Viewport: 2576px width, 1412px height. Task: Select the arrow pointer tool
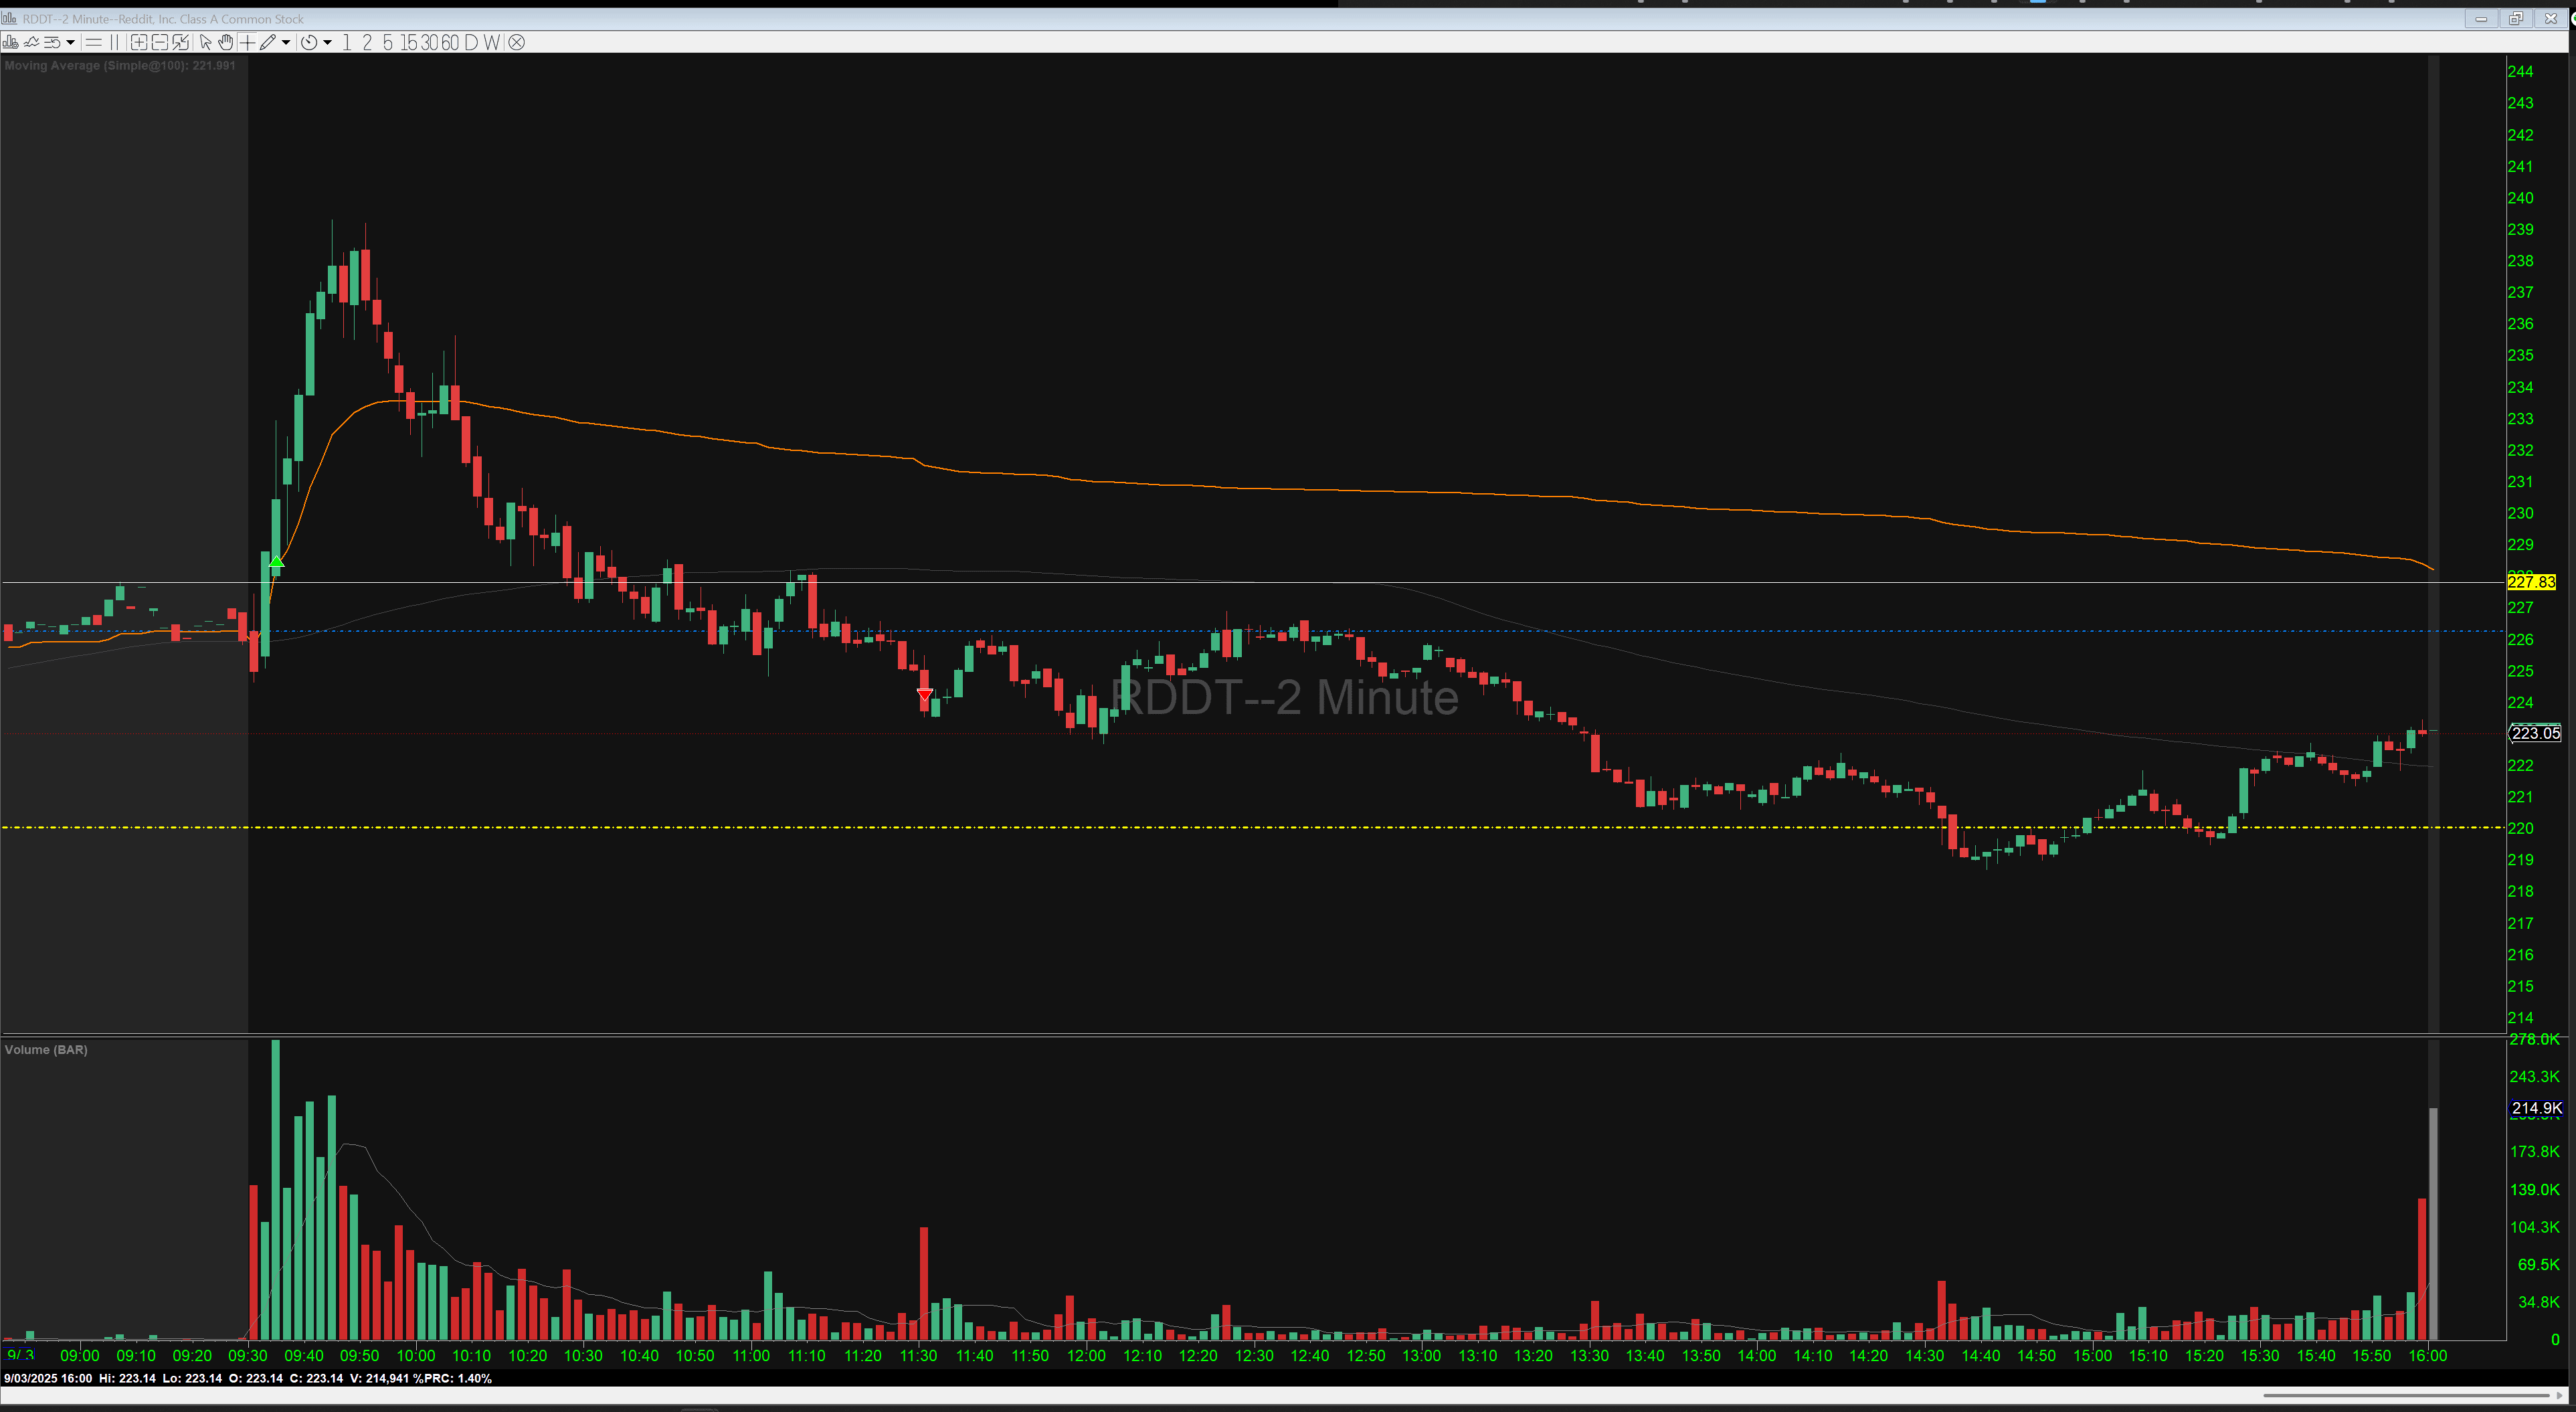(205, 43)
